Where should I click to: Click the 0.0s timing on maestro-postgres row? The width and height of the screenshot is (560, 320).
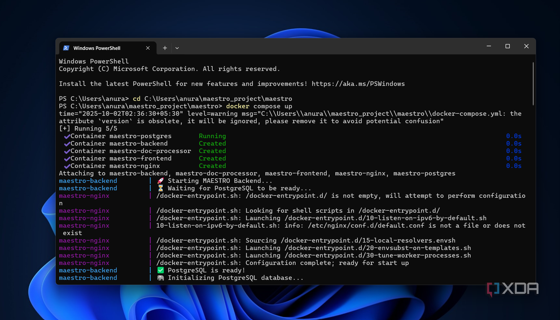[514, 136]
